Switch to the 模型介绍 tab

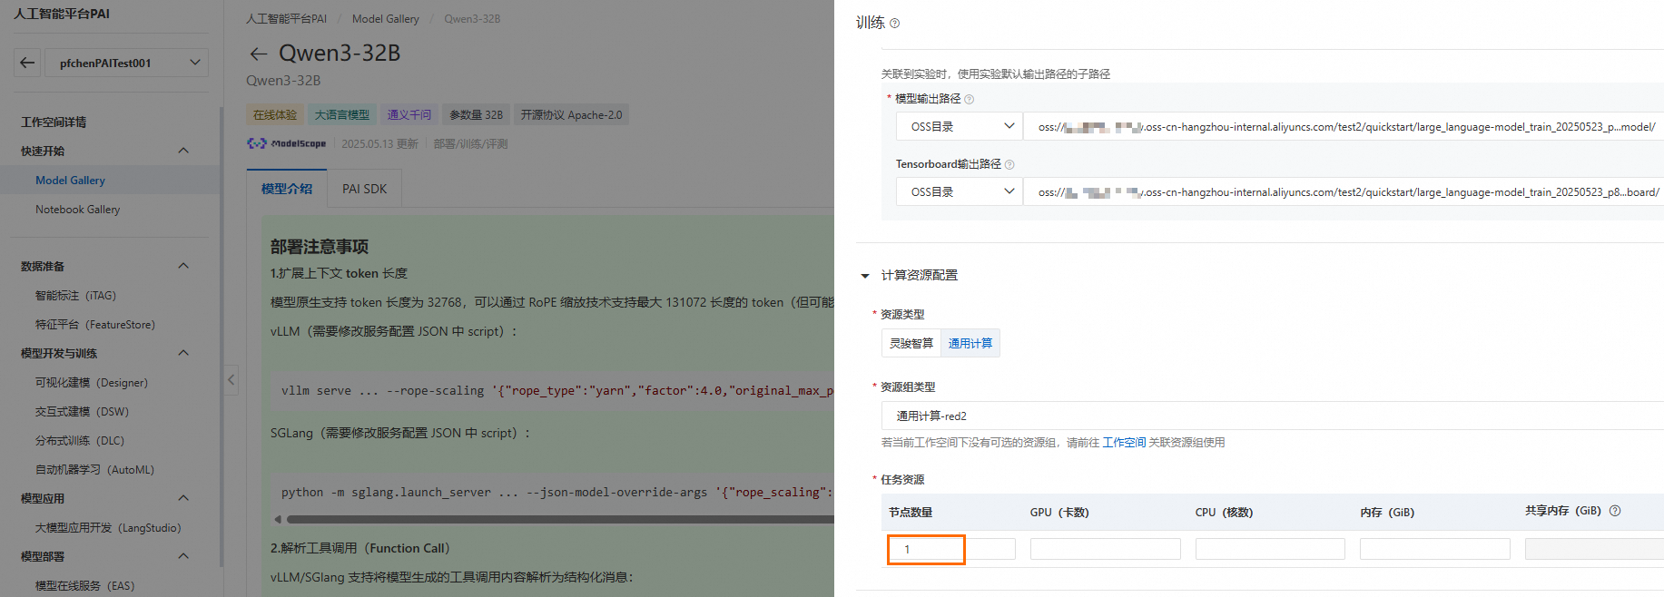[x=287, y=189]
